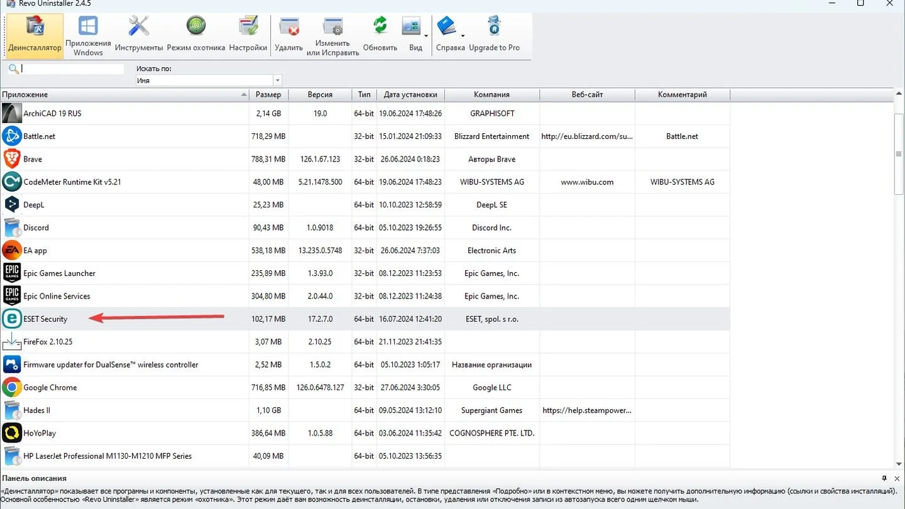Select the HP LaserJet Professional icon
Screen dimensions: 905x509
[12, 456]
